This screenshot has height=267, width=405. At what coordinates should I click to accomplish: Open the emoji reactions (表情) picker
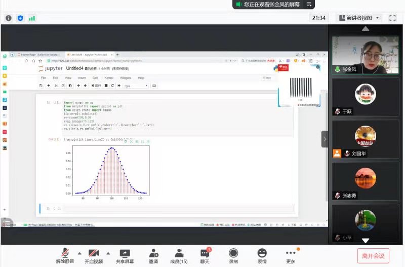pos(262,255)
